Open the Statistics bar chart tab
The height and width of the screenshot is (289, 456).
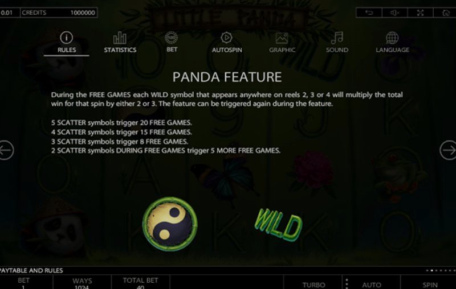[x=120, y=42]
